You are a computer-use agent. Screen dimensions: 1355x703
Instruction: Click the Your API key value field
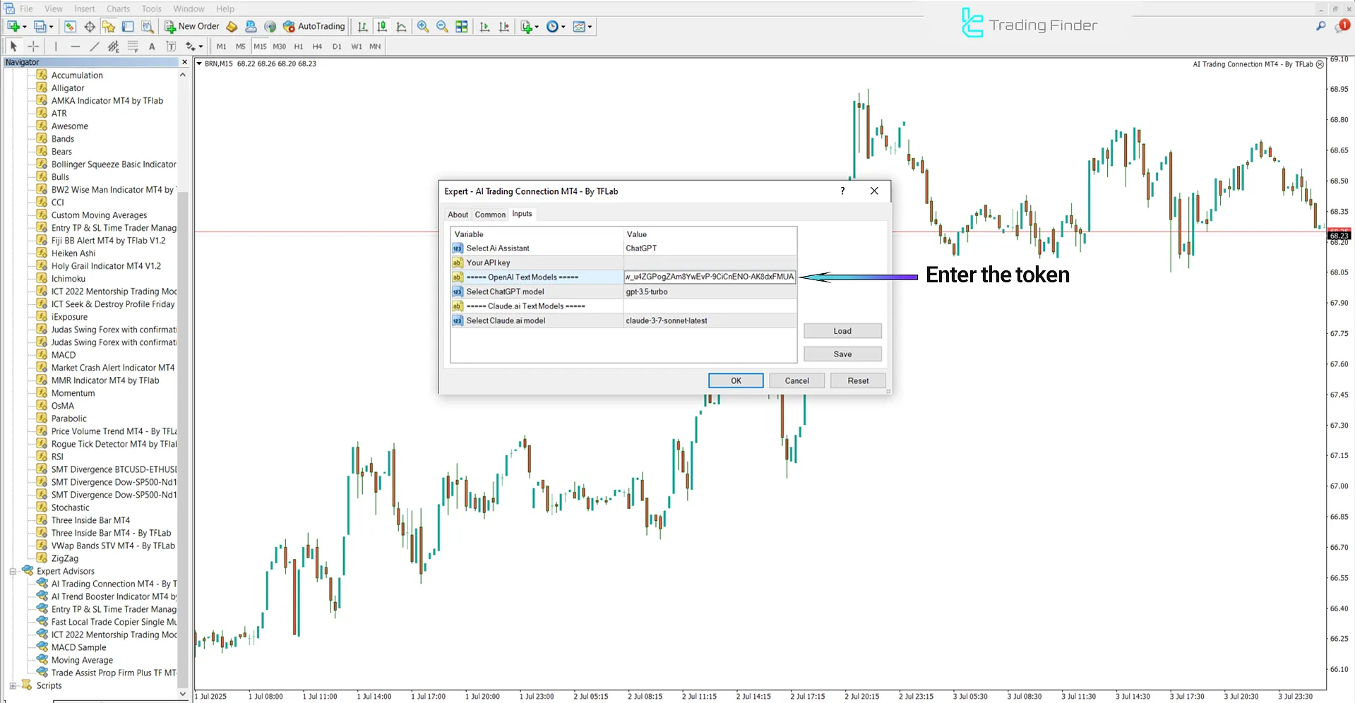pos(709,262)
